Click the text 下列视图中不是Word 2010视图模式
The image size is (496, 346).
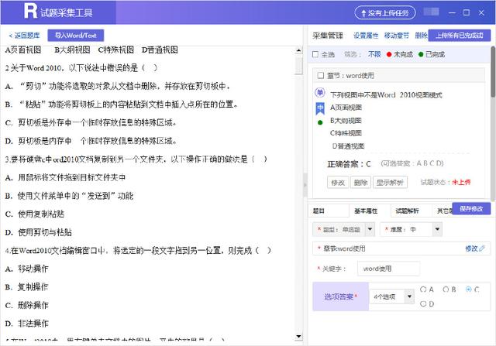click(x=386, y=94)
